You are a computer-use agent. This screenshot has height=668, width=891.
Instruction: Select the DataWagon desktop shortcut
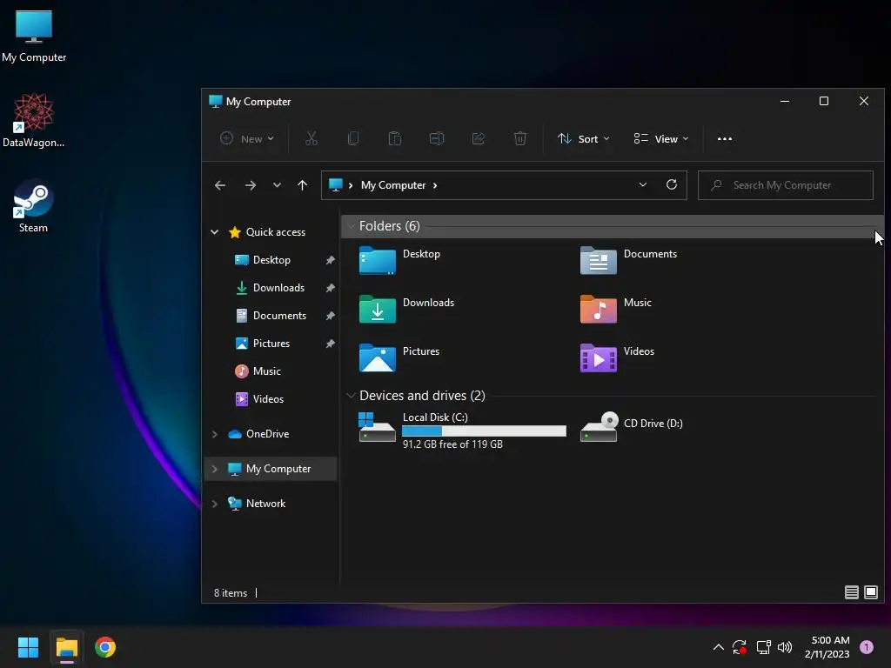coord(33,120)
